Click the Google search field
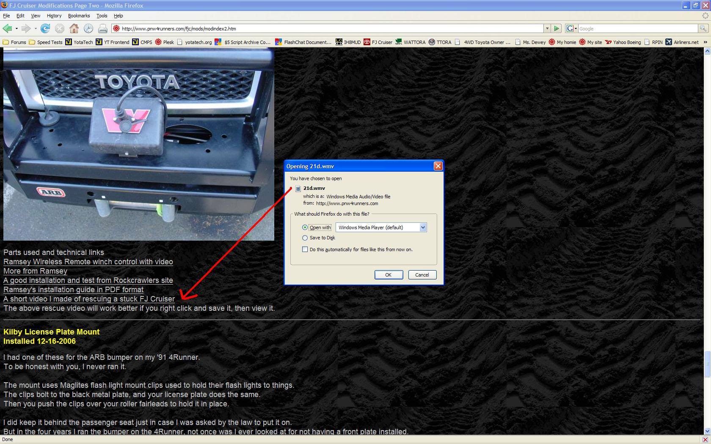The width and height of the screenshot is (711, 444). click(638, 28)
